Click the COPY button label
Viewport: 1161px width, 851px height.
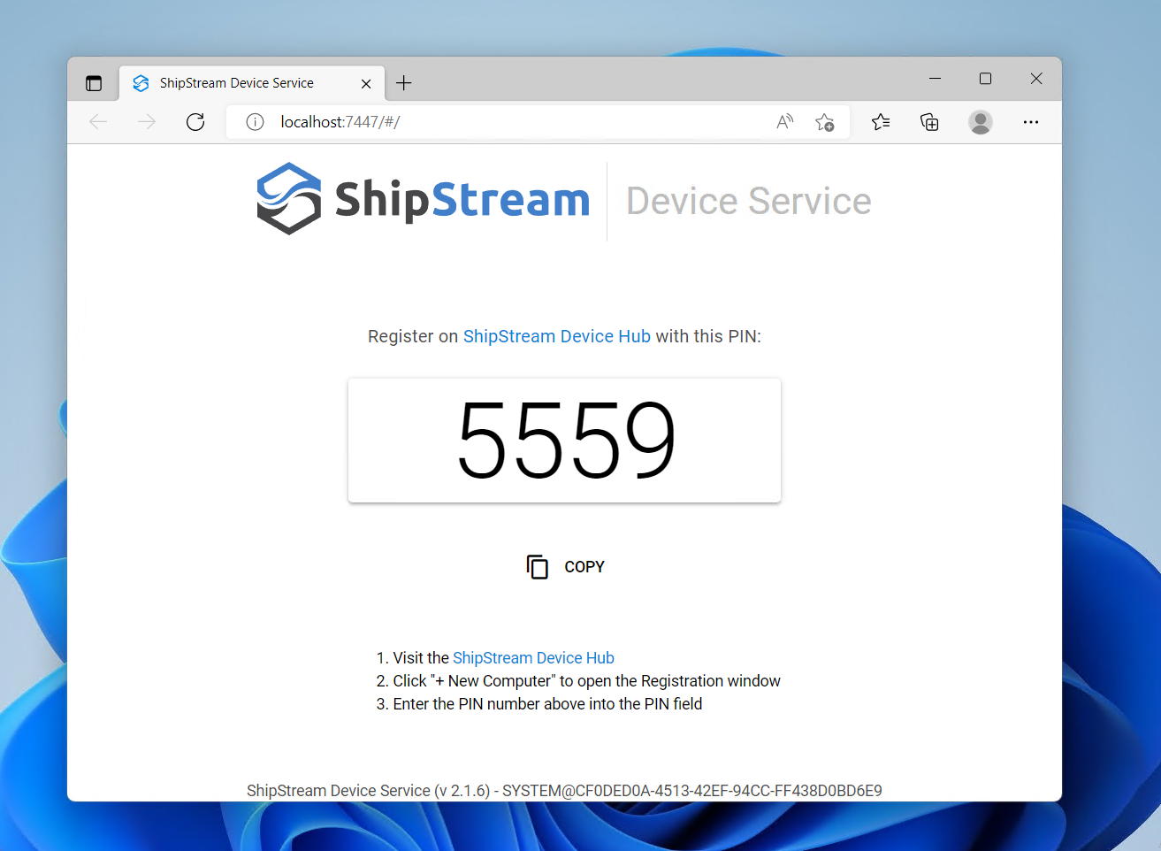tap(584, 567)
